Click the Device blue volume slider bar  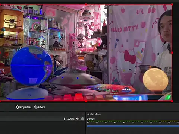(133, 126)
